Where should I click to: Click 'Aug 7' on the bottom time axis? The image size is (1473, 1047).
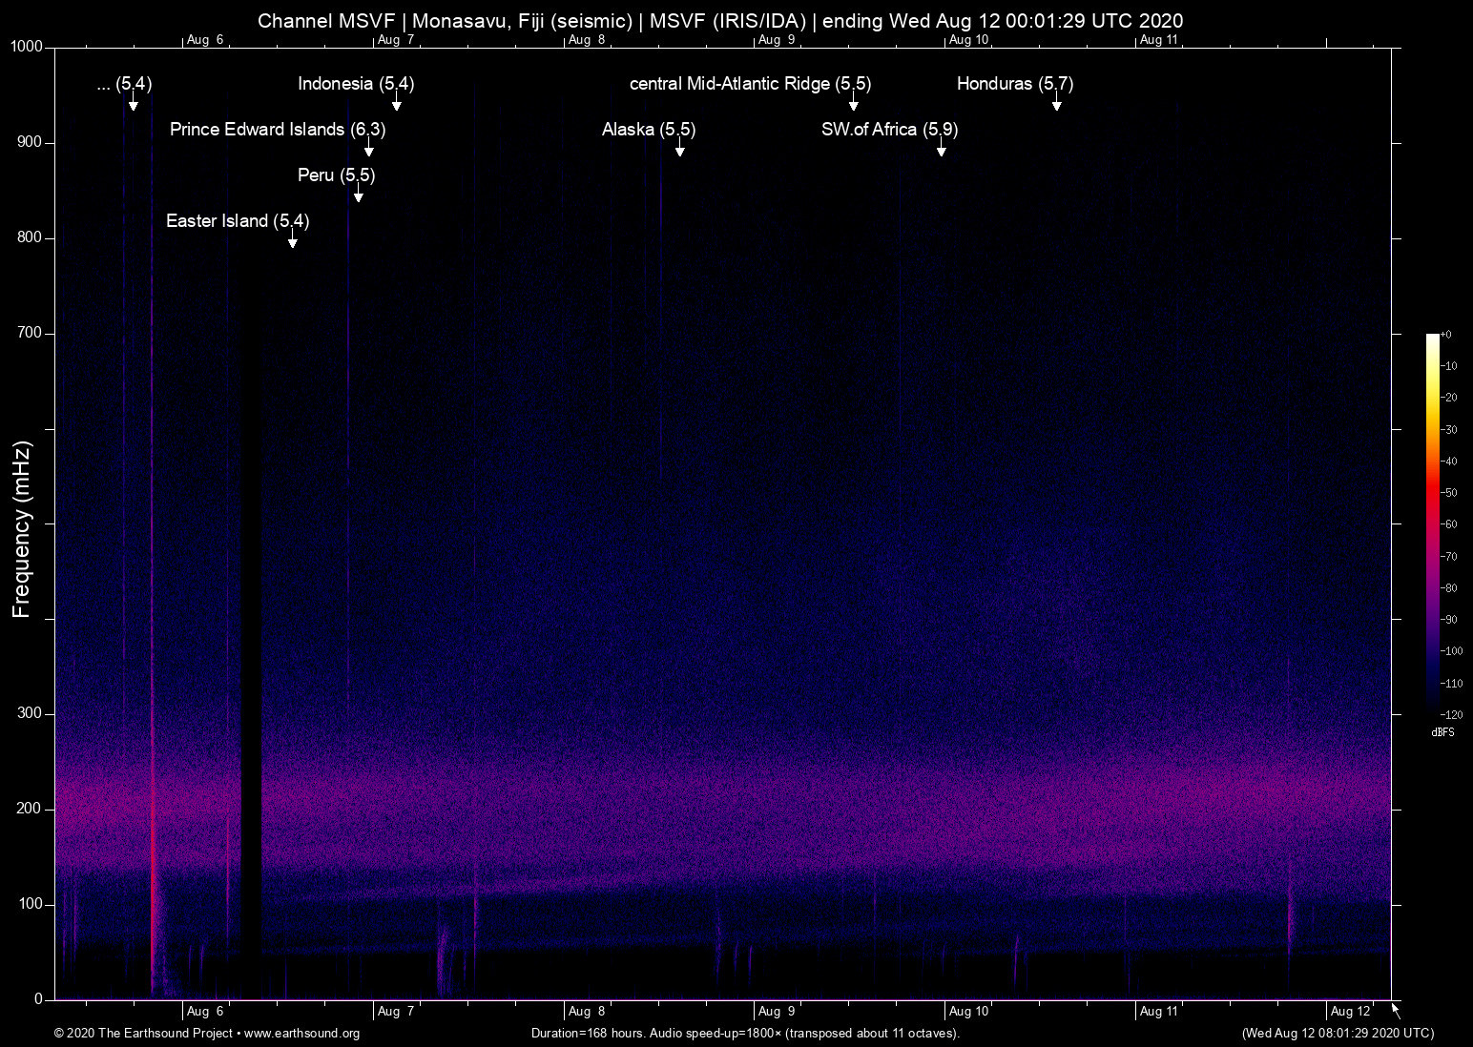click(x=396, y=1012)
